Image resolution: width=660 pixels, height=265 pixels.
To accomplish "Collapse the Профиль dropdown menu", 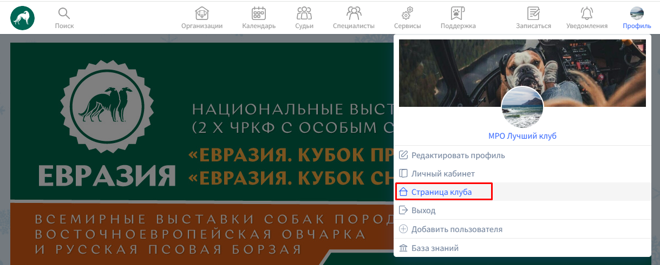I will pyautogui.click(x=637, y=17).
